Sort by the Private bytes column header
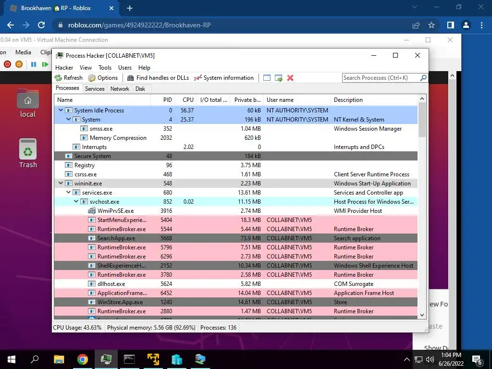Viewport: 492px width, 369px height. pyautogui.click(x=247, y=100)
